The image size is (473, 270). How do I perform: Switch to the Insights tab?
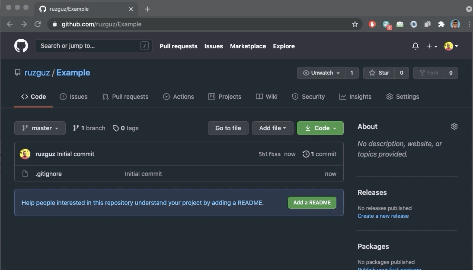click(355, 97)
